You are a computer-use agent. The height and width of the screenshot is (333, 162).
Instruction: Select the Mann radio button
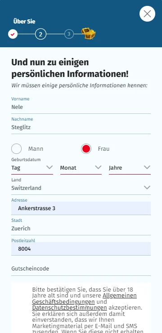click(x=16, y=148)
